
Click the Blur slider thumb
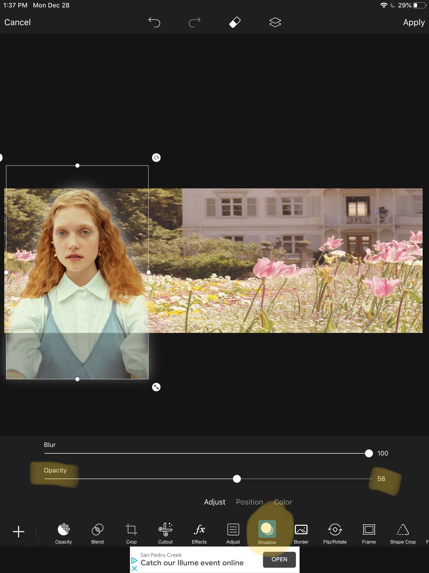point(369,453)
